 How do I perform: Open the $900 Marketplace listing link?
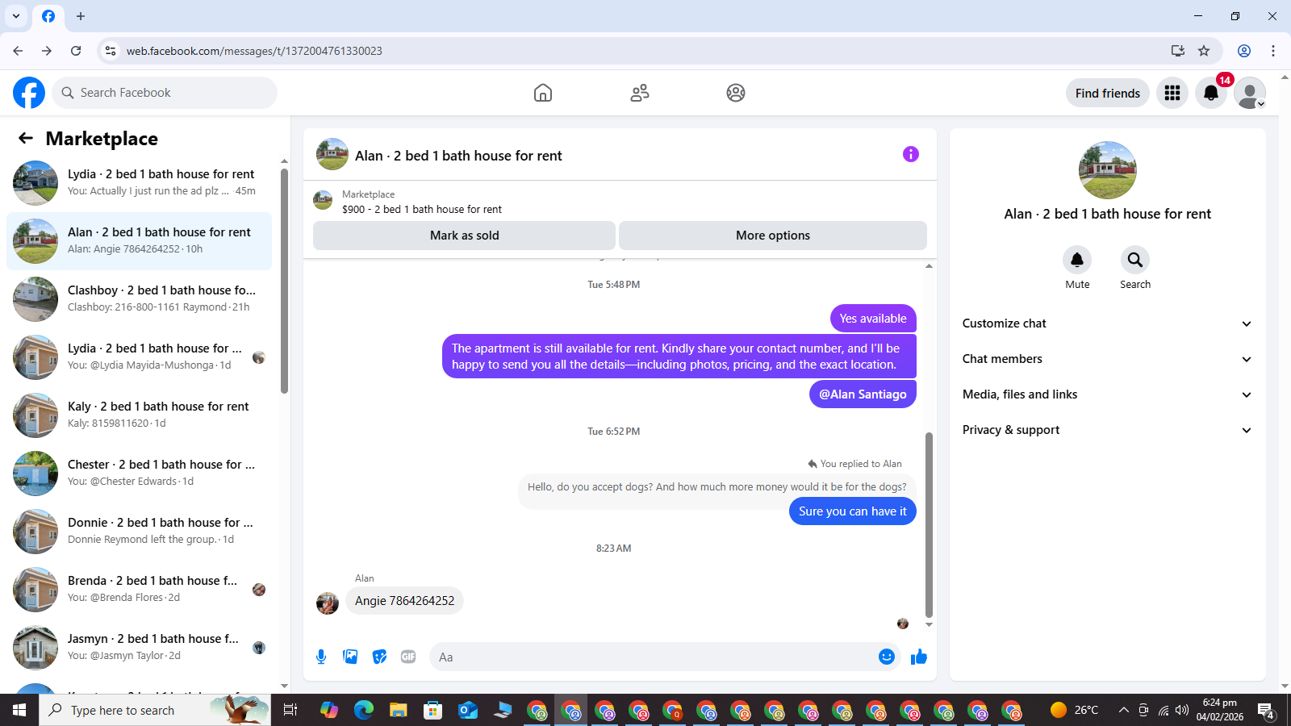422,209
